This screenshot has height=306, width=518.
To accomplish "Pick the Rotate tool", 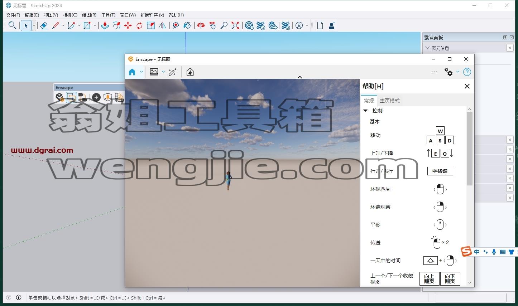I will (x=139, y=25).
